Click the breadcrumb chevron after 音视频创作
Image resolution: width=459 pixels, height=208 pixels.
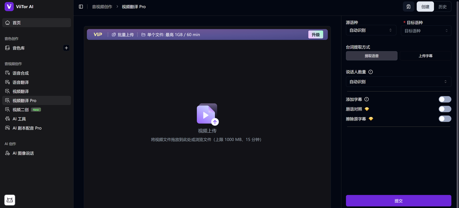click(117, 7)
